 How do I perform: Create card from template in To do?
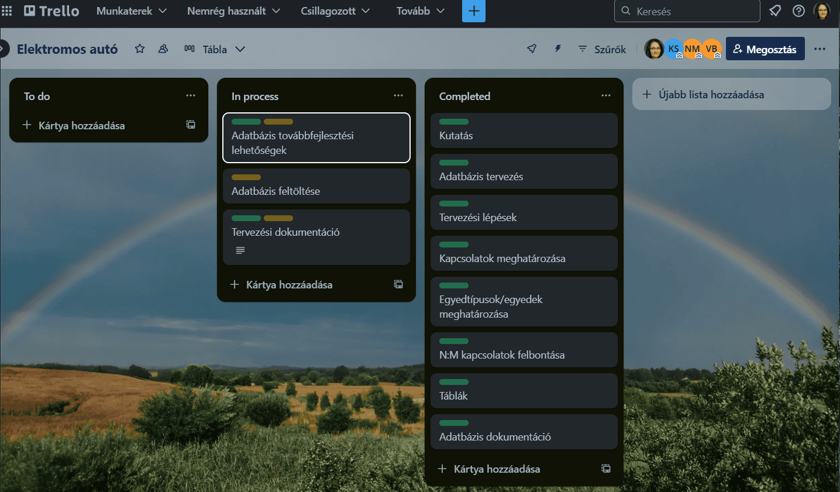(x=191, y=125)
